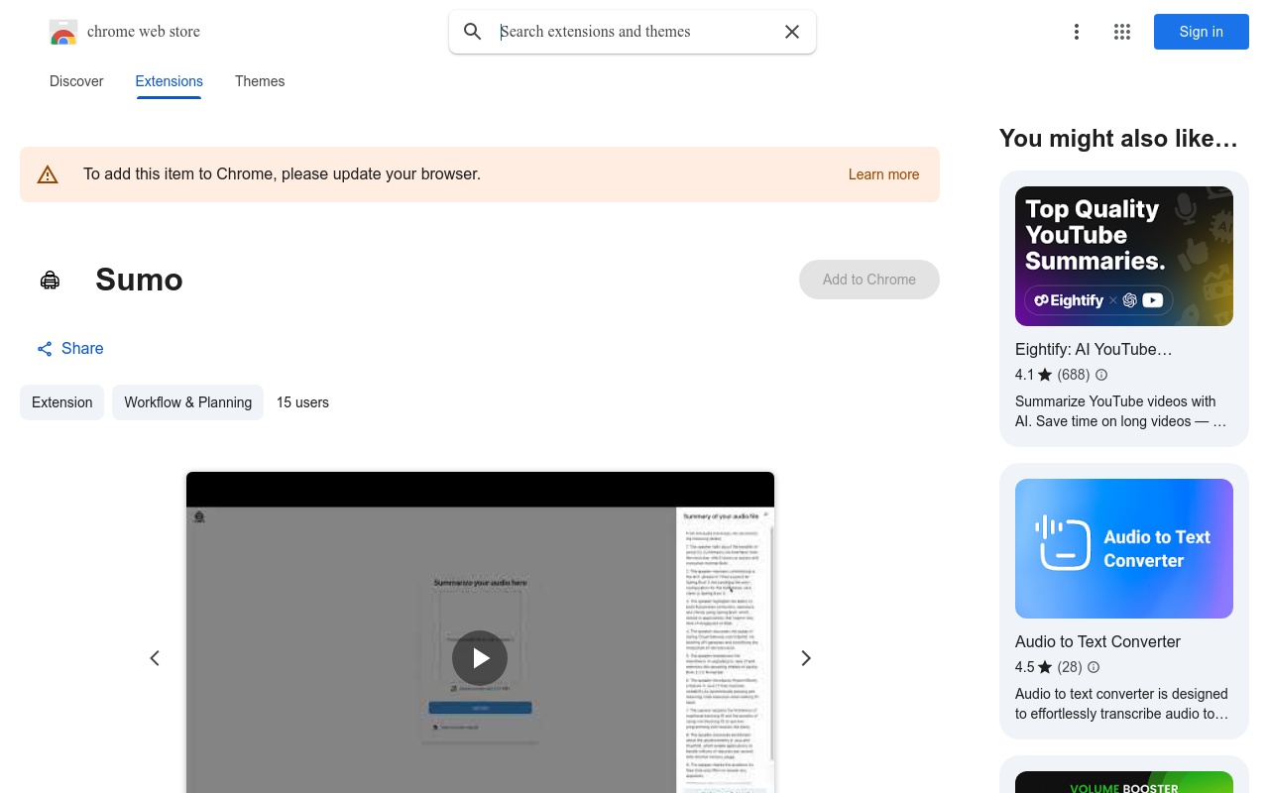Screen dimensions: 1269x793
Task: Focus the Search extensions and themes field
Action: [x=634, y=32]
